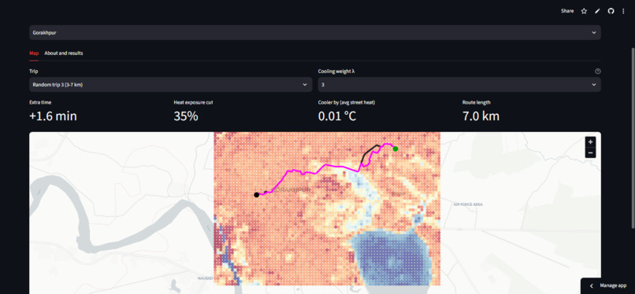Screen dimensions: 635x294
Task: Click the Route length label
Action: pyautogui.click(x=476, y=102)
